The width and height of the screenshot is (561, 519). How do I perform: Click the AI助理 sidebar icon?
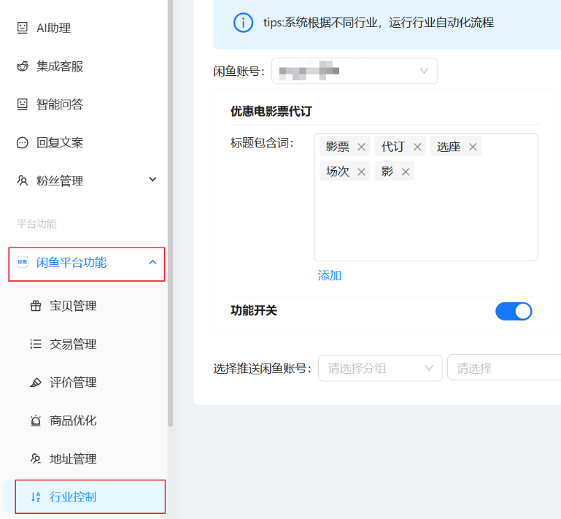coord(22,28)
